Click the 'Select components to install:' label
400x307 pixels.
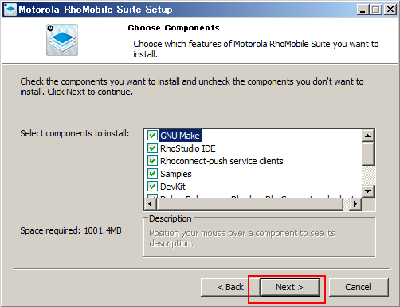point(75,133)
